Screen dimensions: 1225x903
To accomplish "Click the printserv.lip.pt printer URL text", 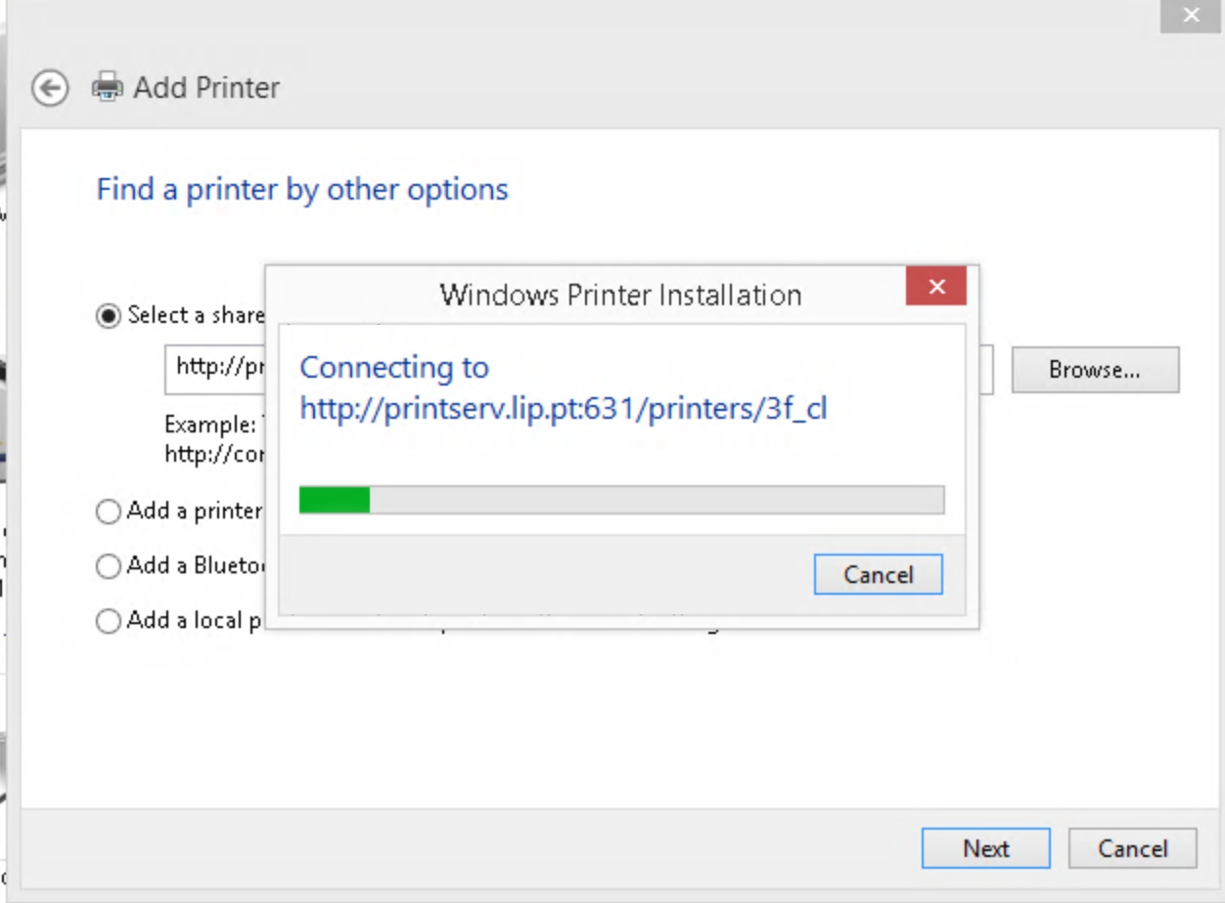I will pos(564,408).
